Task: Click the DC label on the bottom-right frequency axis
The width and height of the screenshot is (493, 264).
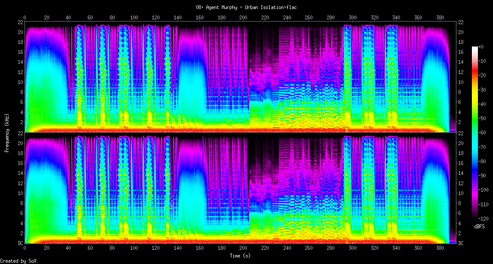Action: click(x=461, y=243)
